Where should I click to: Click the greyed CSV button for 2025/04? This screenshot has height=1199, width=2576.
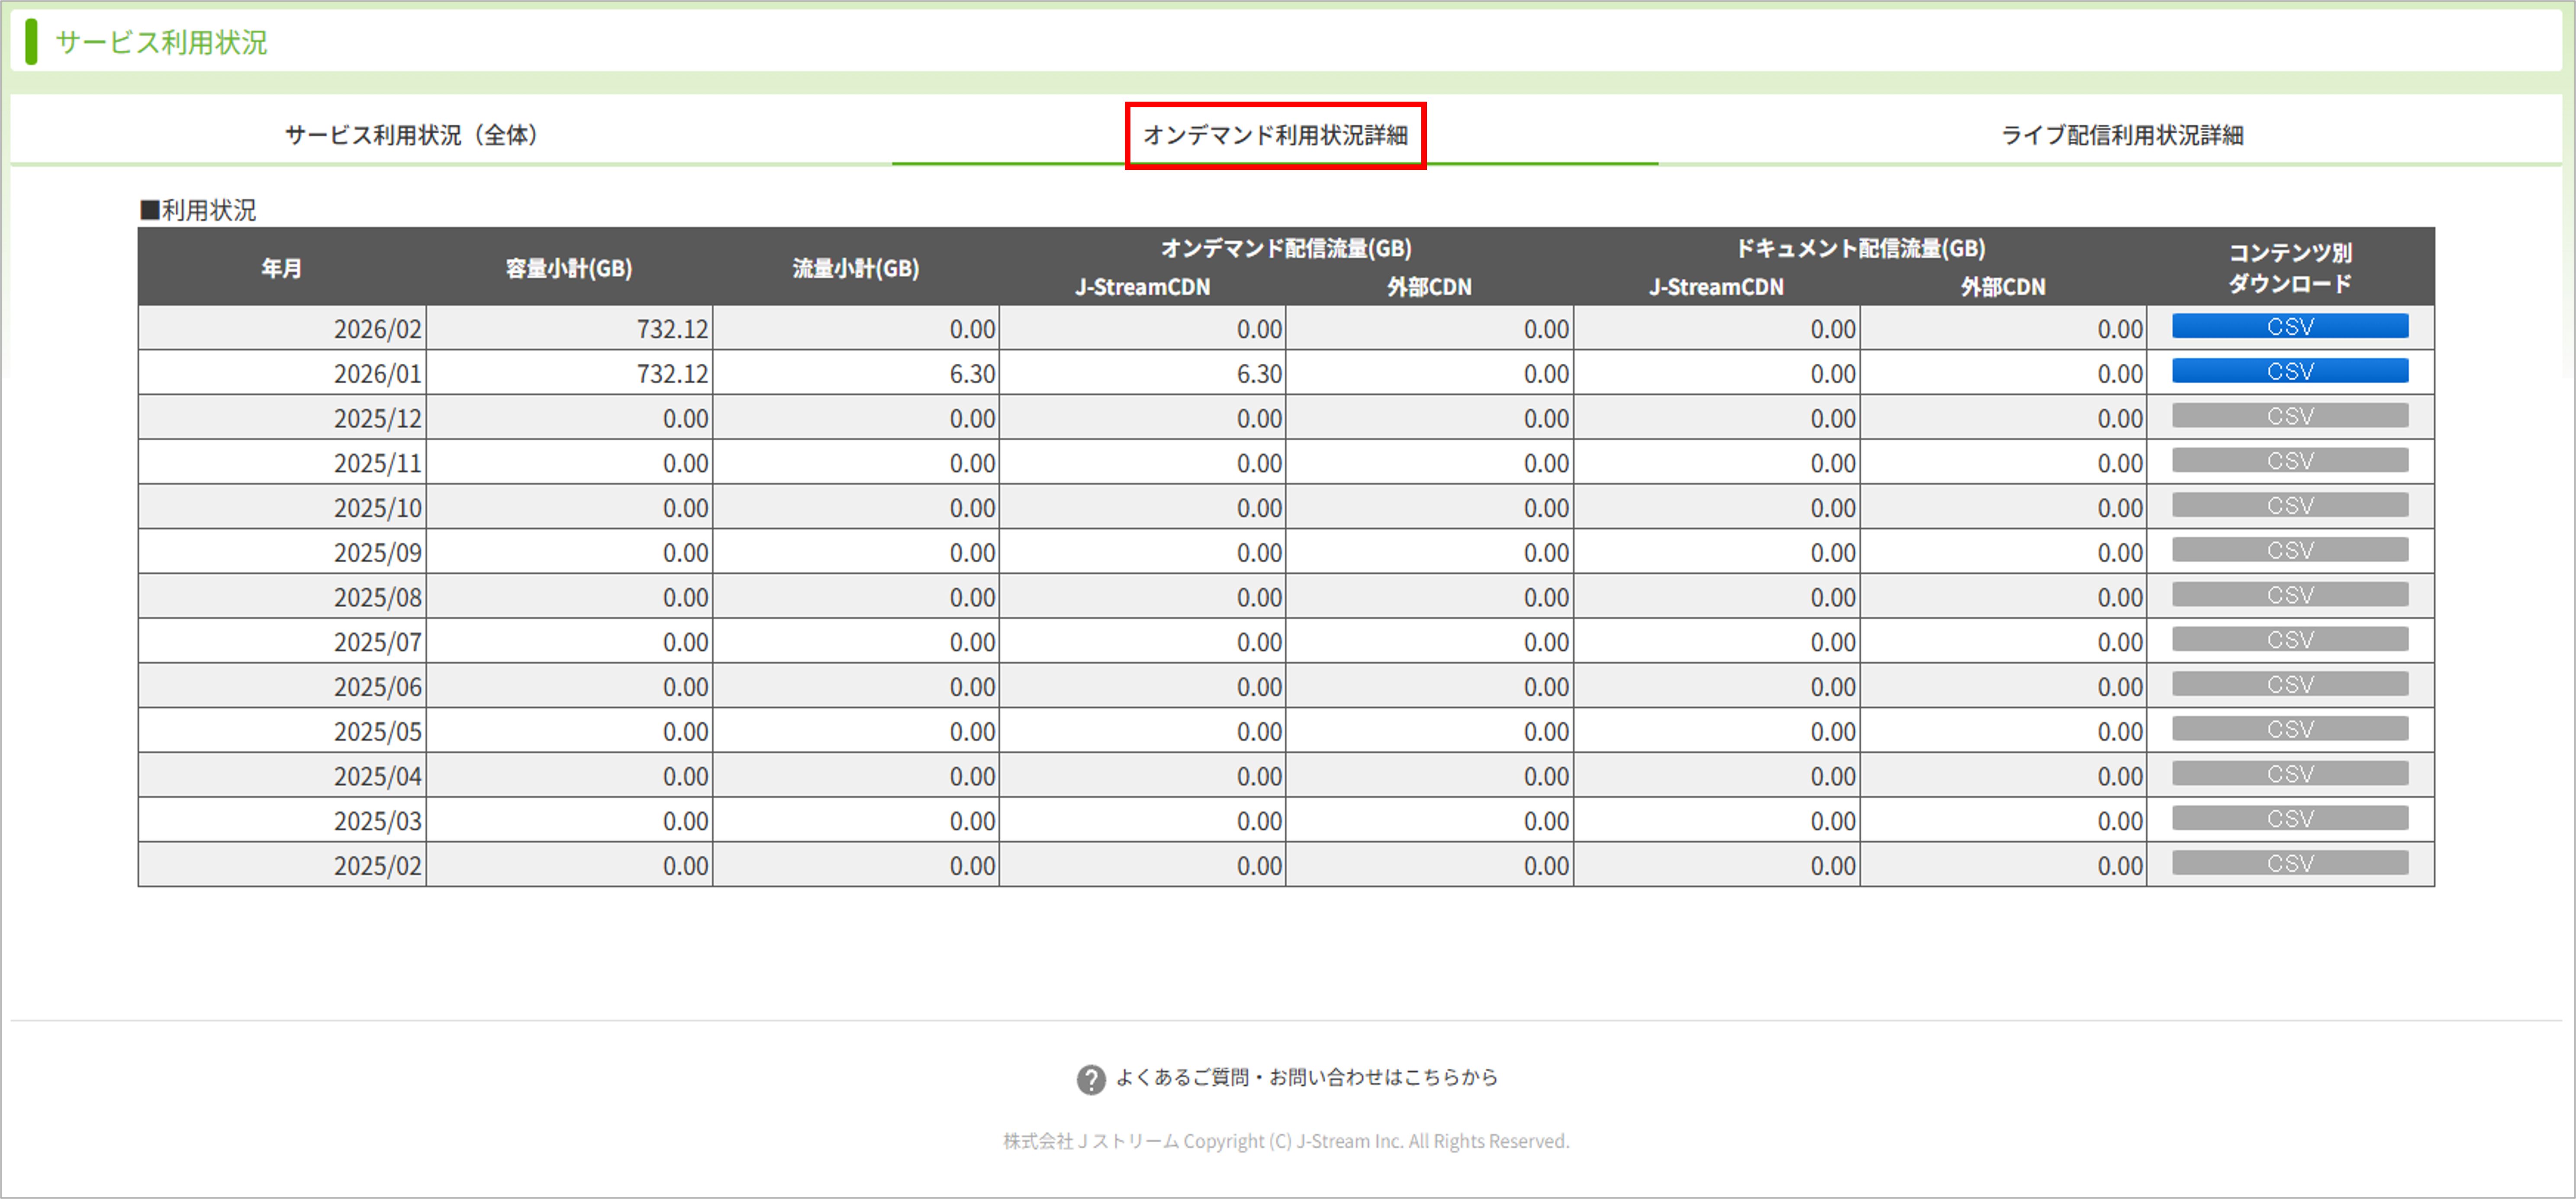tap(2290, 774)
